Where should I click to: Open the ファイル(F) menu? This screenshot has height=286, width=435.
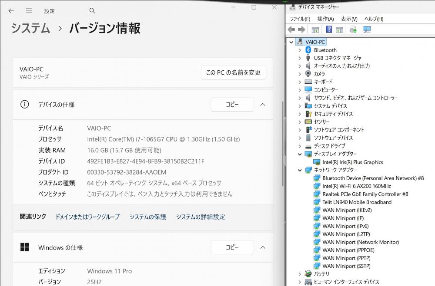300,19
